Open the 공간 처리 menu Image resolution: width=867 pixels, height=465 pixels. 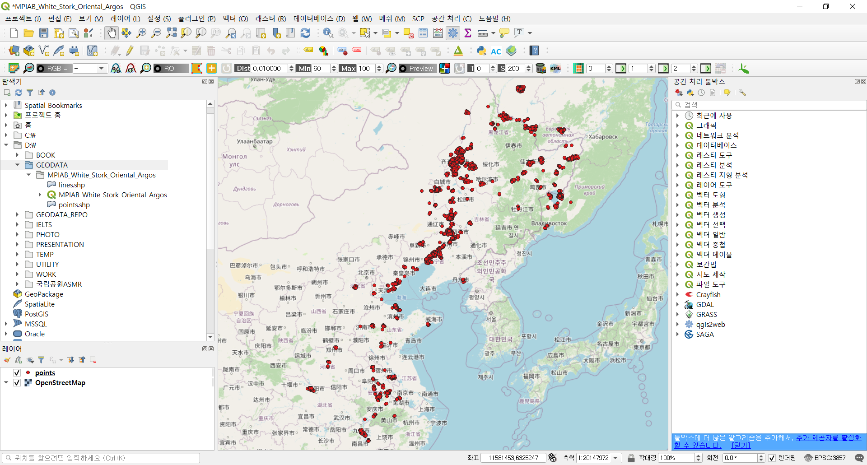451,19
